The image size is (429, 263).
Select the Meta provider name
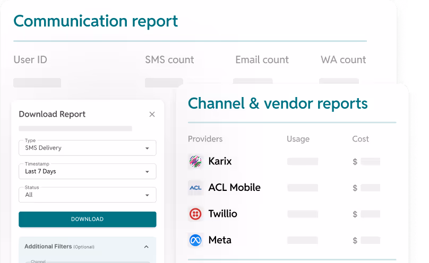[x=220, y=240]
